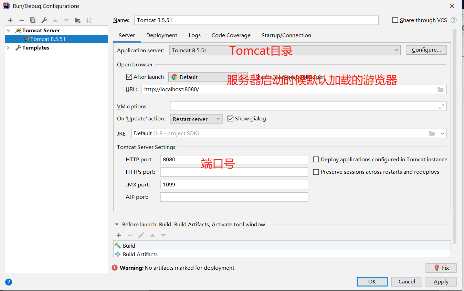Open the On 'Update' action dropdown
464x291 pixels.
196,119
